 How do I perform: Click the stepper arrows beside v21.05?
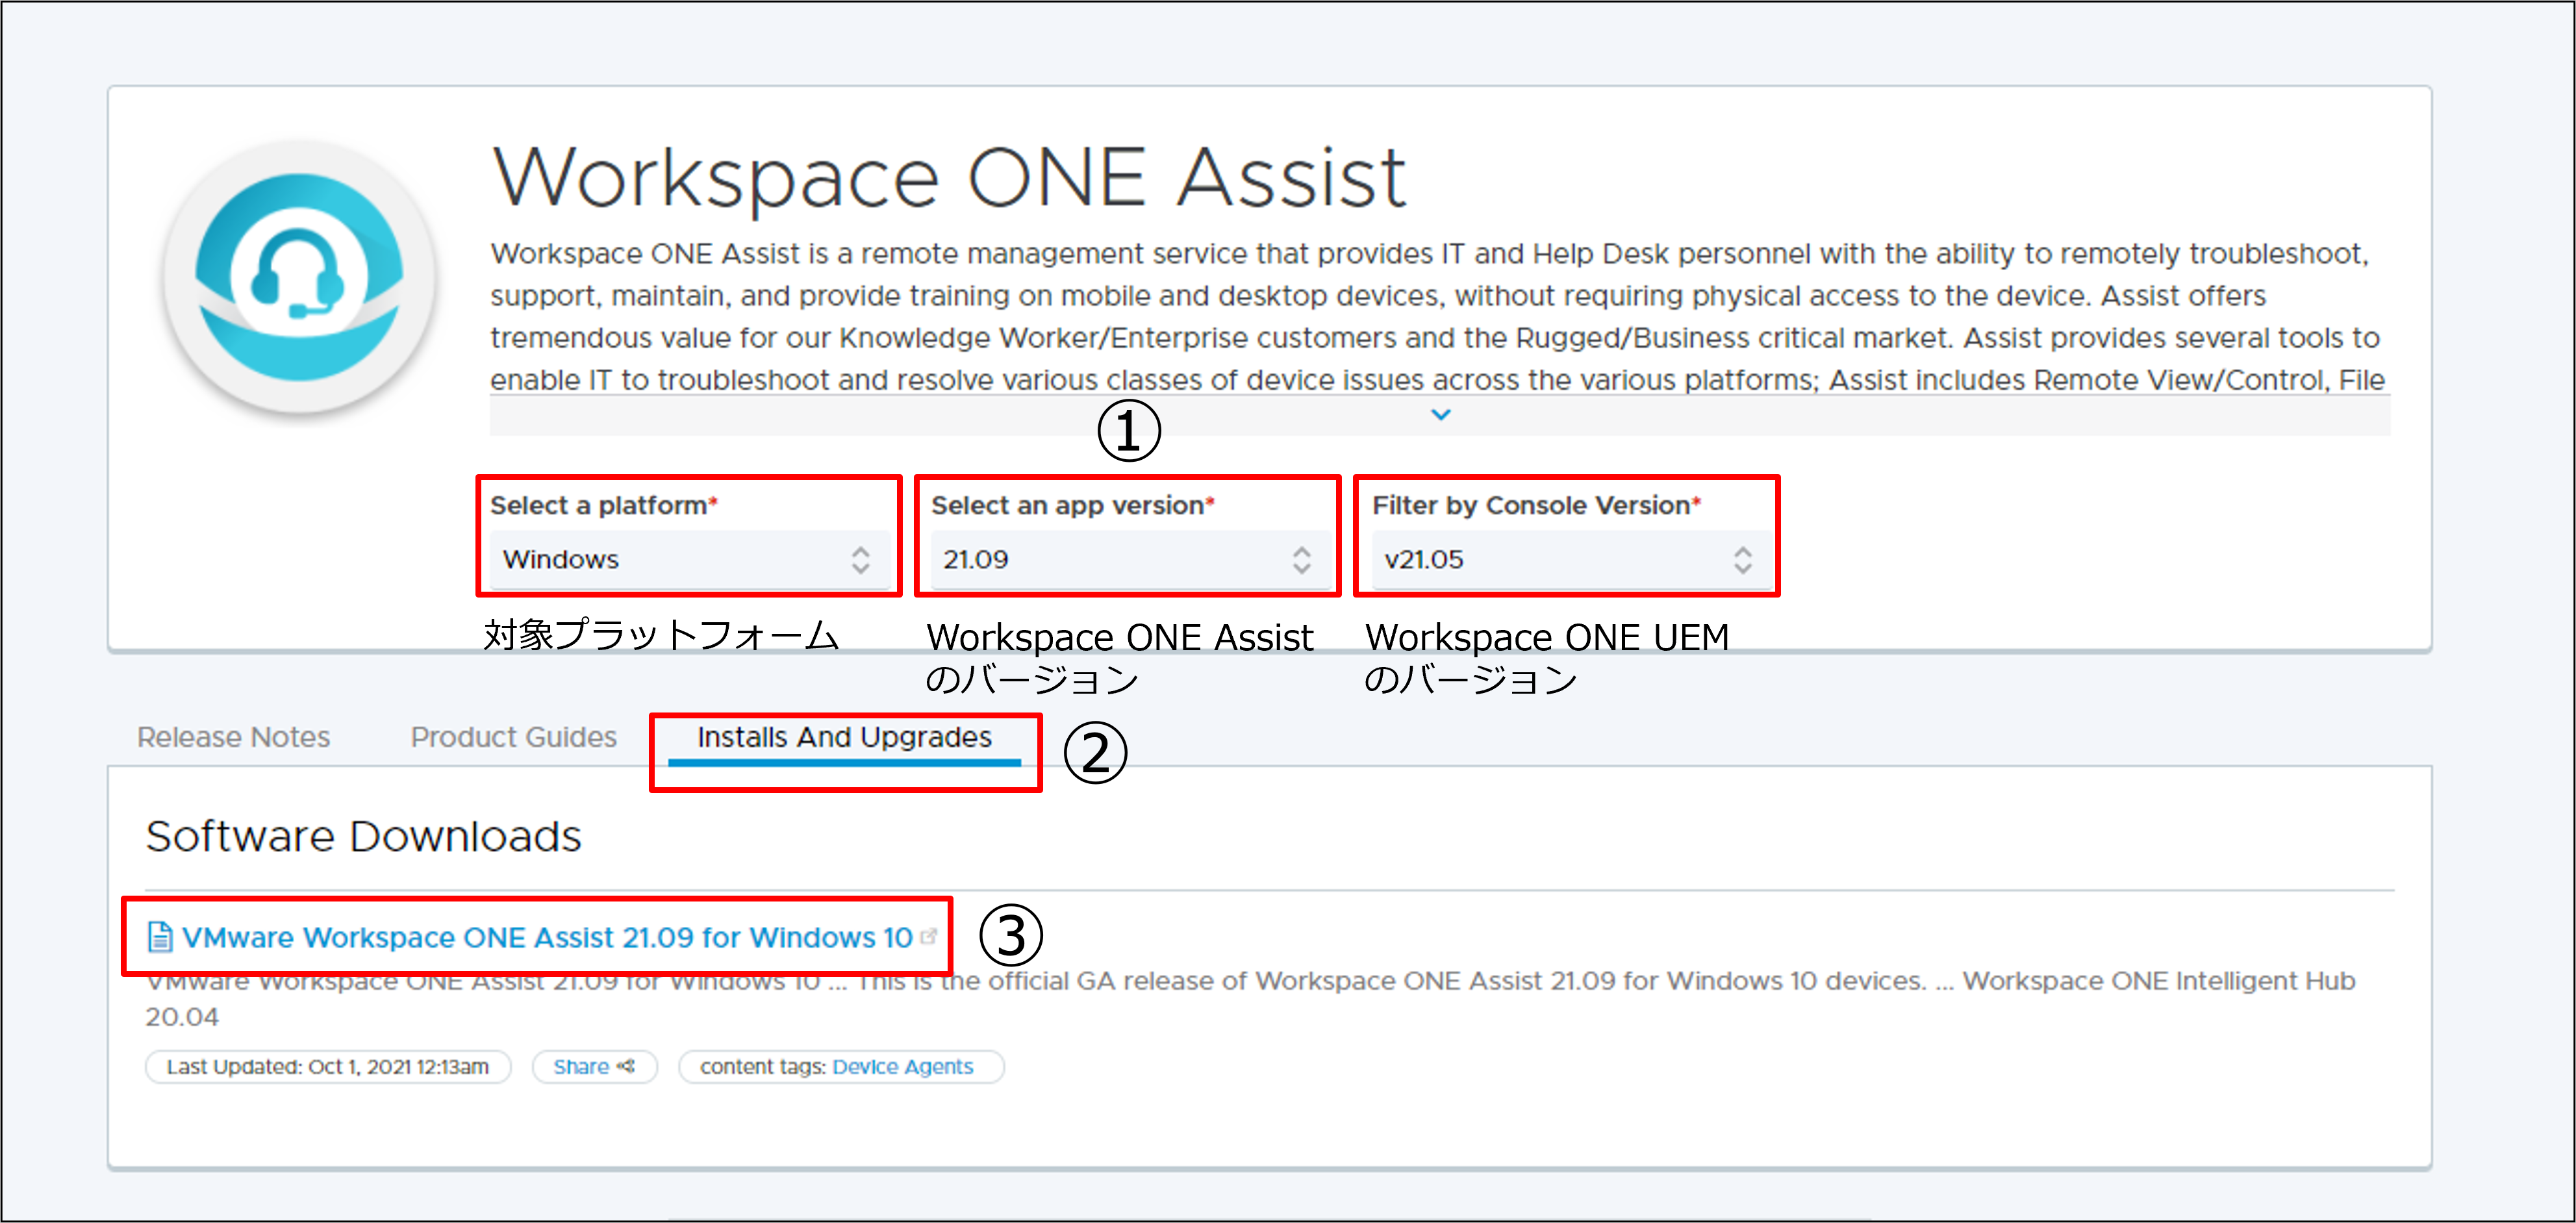(1742, 560)
